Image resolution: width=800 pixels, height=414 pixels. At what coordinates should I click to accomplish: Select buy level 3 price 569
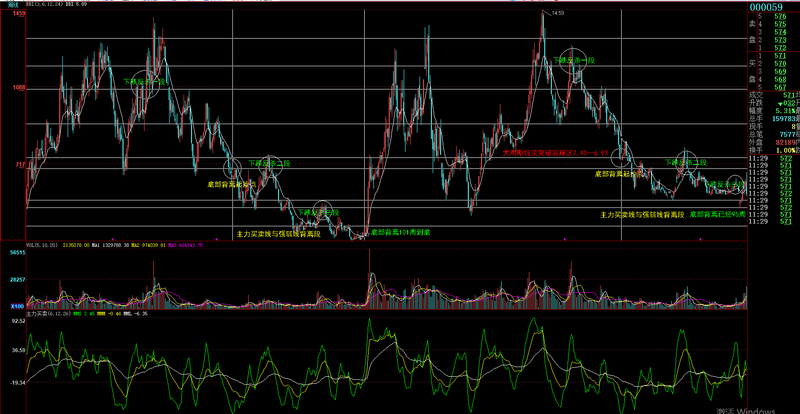(x=780, y=71)
